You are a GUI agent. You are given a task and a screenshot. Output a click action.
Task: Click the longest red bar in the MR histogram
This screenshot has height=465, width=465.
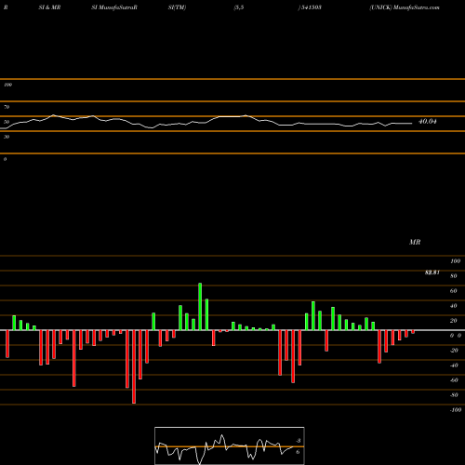tap(134, 366)
